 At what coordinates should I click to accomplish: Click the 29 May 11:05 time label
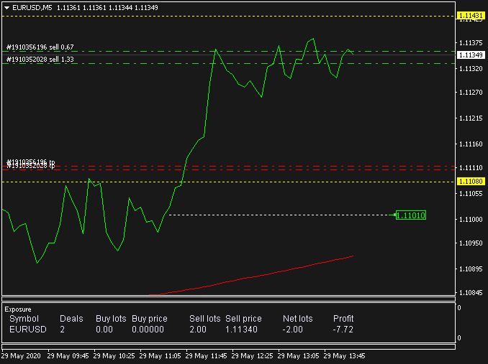(160, 356)
